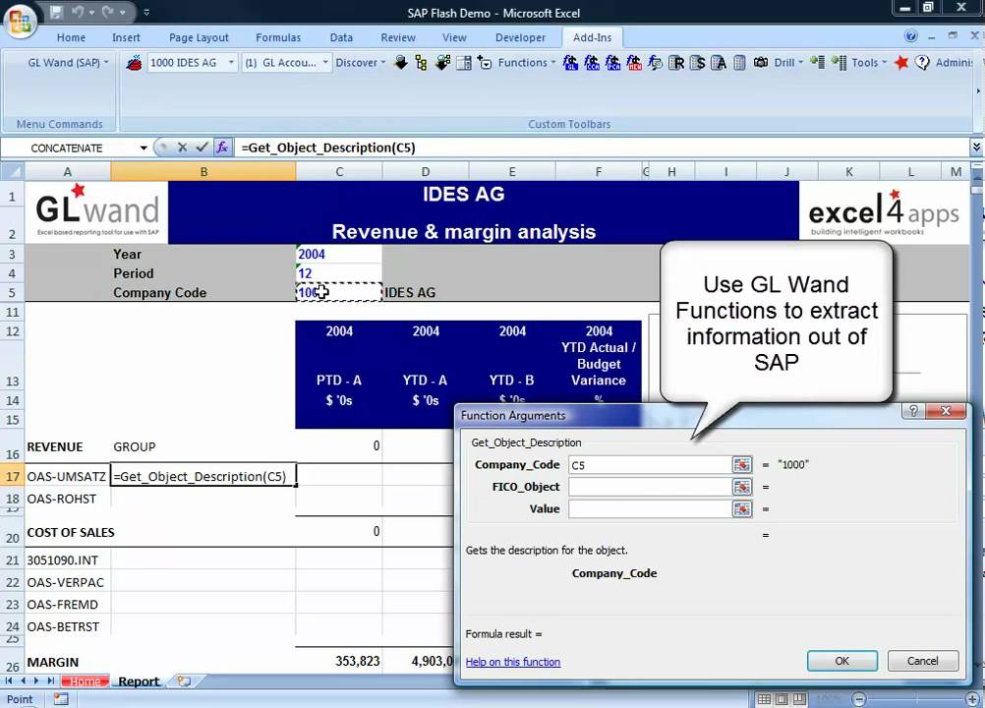Click the column B header

[203, 171]
